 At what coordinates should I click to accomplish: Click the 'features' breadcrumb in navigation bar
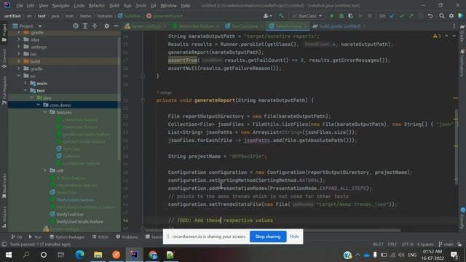pyautogui.click(x=105, y=16)
